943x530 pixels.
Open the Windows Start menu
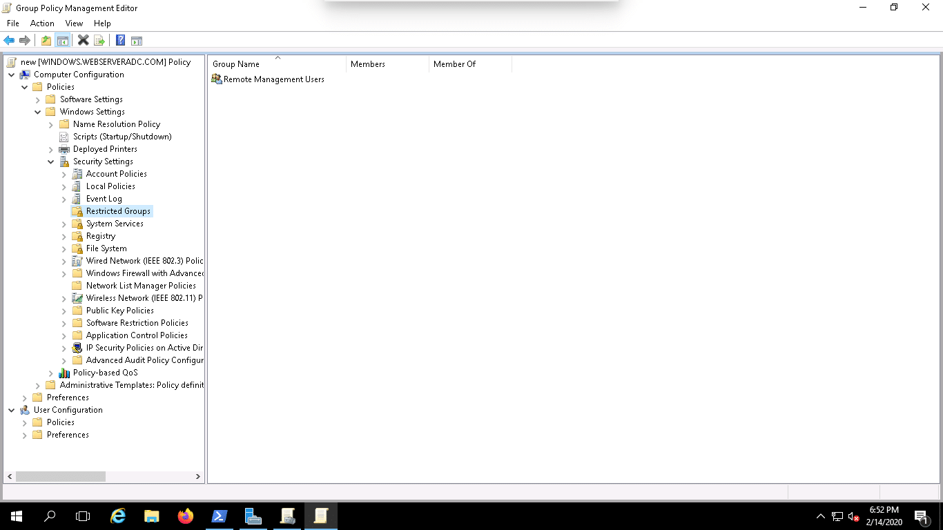click(x=17, y=516)
